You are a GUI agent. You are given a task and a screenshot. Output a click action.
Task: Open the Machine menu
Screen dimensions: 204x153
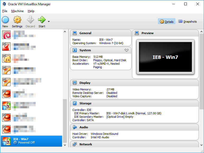pos(17,11)
